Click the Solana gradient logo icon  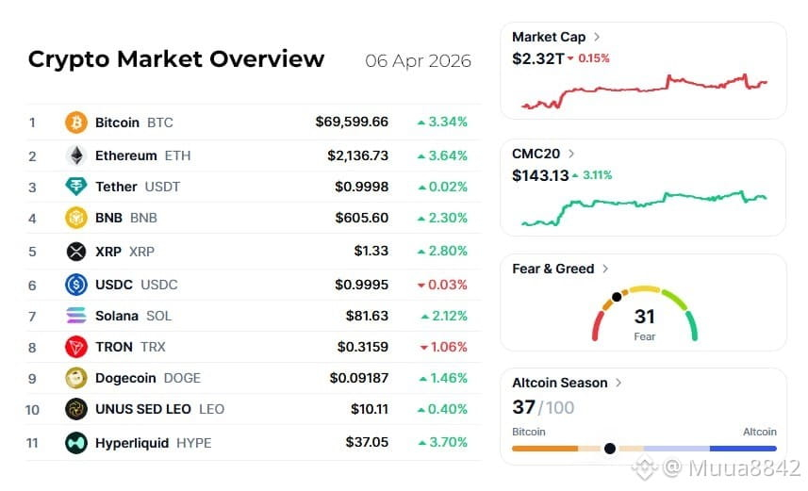76,316
